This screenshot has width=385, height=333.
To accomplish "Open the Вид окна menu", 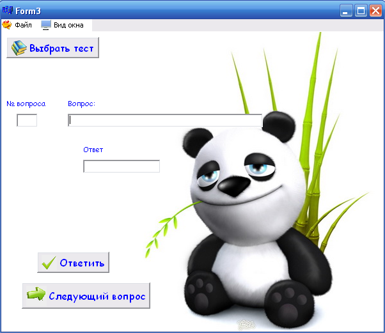I will pos(68,25).
